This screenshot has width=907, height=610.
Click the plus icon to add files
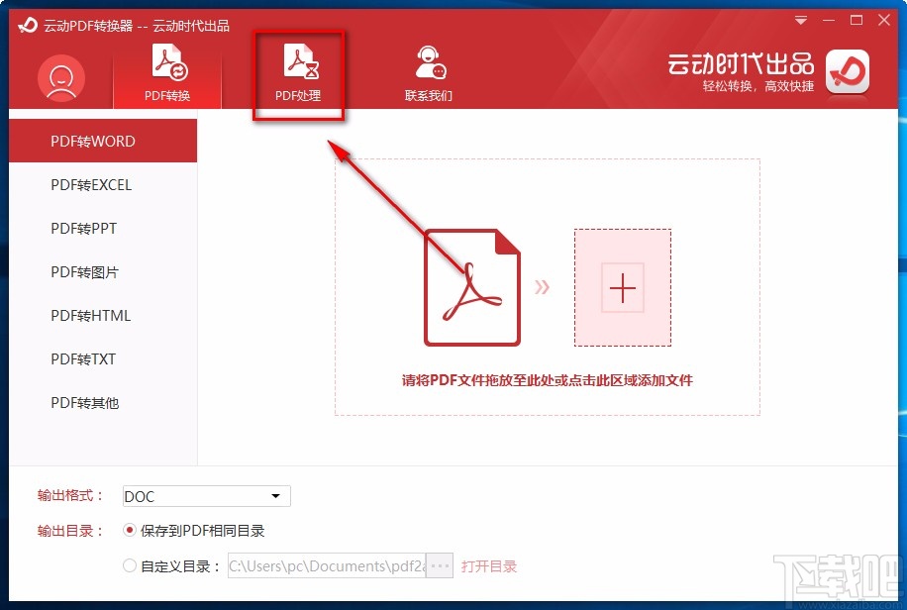click(x=623, y=288)
